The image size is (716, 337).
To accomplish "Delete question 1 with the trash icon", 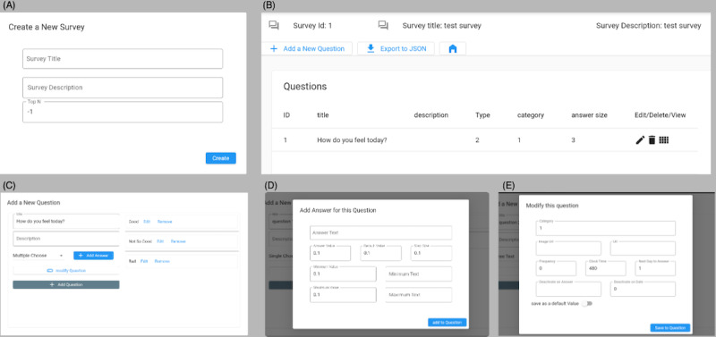I will click(x=652, y=140).
